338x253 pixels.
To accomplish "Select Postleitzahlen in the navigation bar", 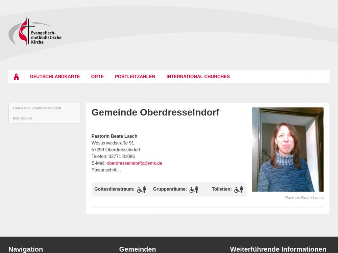I will coord(135,77).
